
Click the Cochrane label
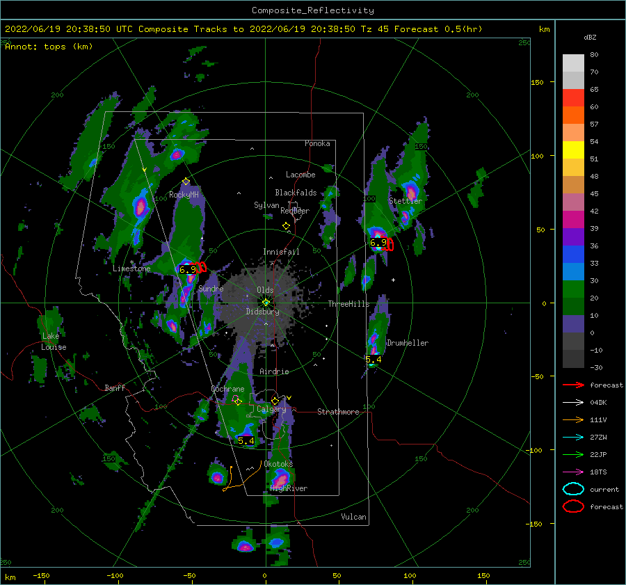[227, 389]
